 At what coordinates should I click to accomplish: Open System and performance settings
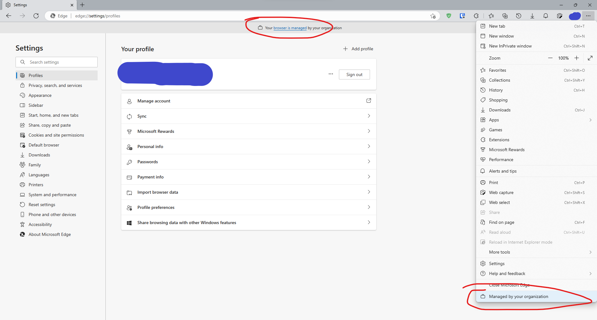pos(57,195)
